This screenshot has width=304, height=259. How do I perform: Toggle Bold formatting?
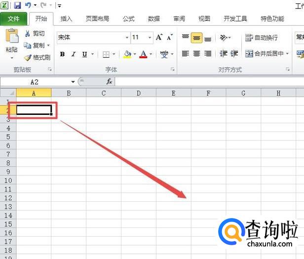pyautogui.click(x=62, y=54)
